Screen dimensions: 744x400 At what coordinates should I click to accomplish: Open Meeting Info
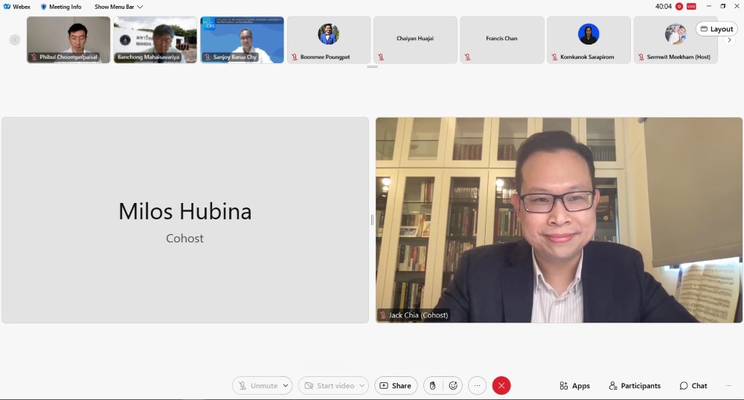pos(61,7)
